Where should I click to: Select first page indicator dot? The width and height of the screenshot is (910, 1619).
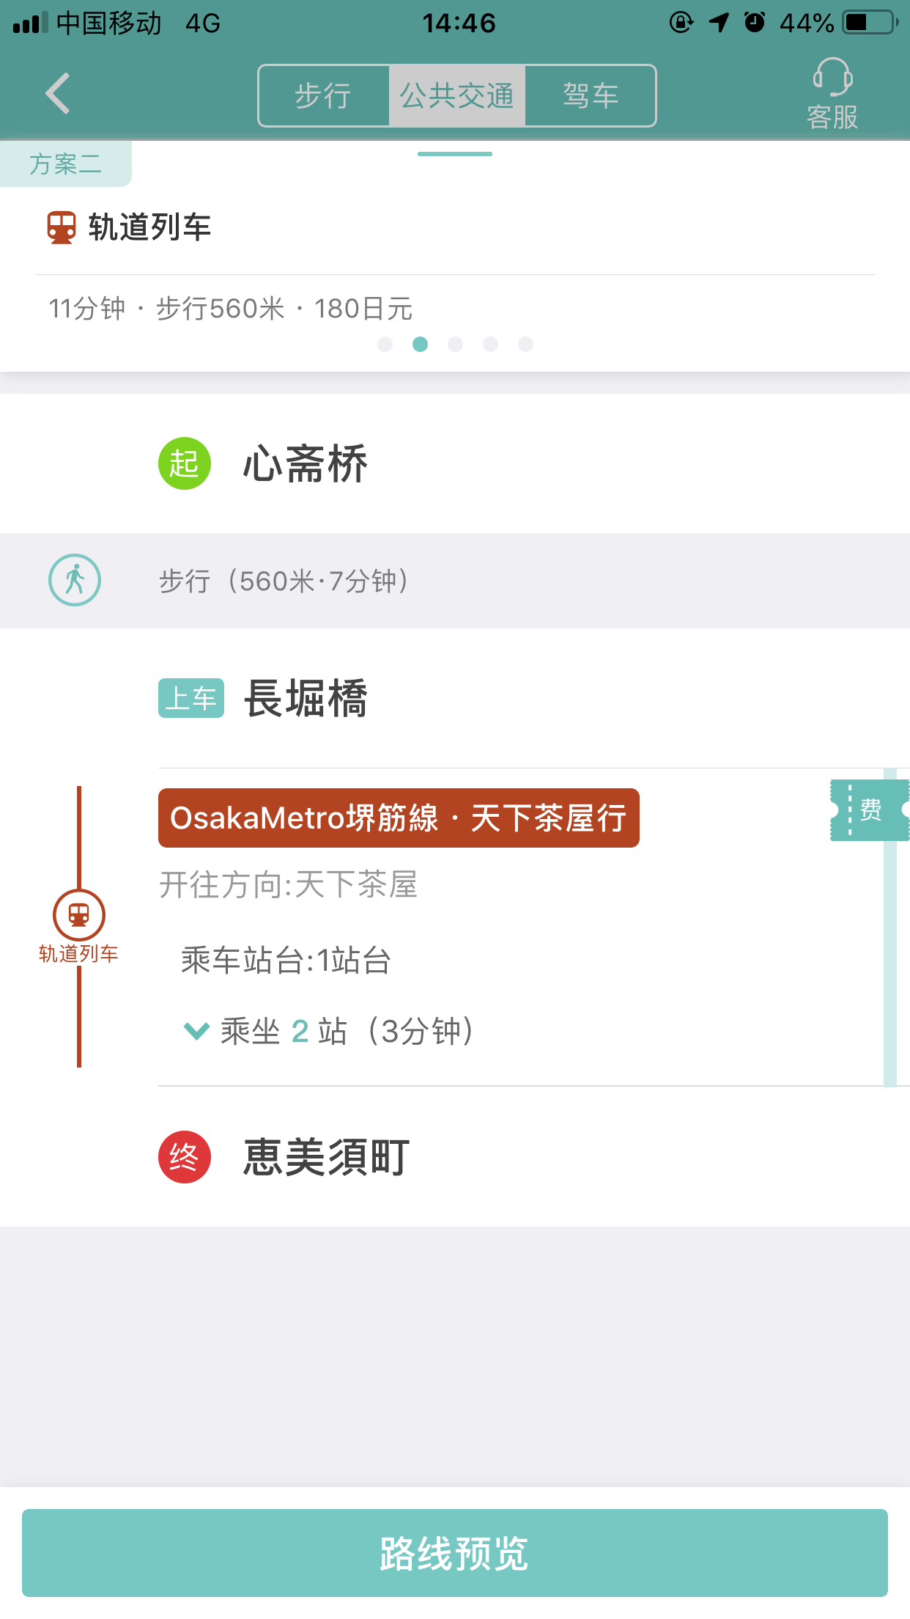(385, 344)
